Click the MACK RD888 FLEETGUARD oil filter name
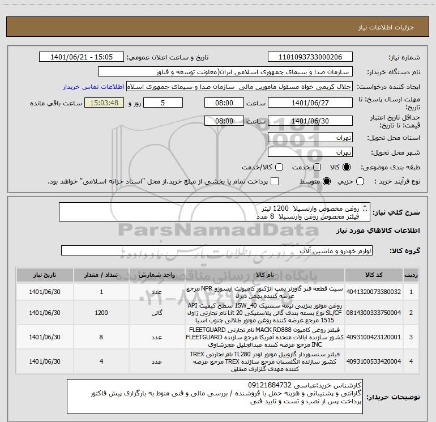This screenshot has width=436, height=422. pos(265,337)
